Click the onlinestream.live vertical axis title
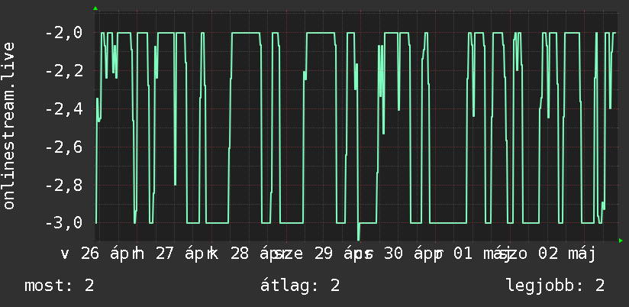This screenshot has height=307, width=629. [x=9, y=125]
